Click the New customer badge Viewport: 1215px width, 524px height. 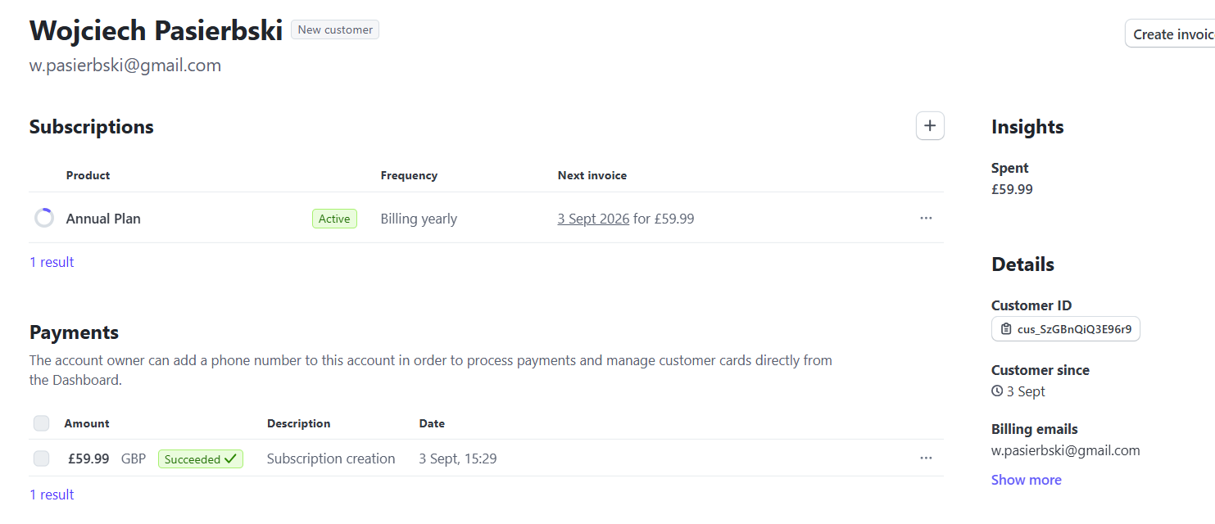[x=335, y=29]
